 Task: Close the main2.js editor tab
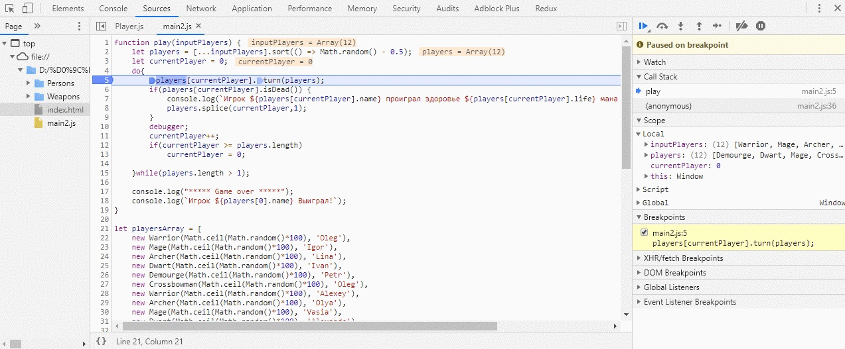tap(198, 26)
